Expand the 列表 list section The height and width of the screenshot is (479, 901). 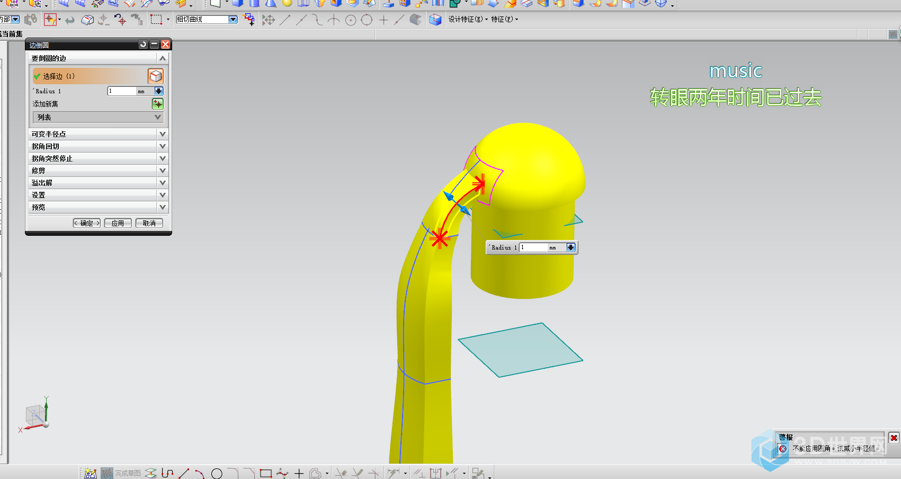(x=98, y=117)
